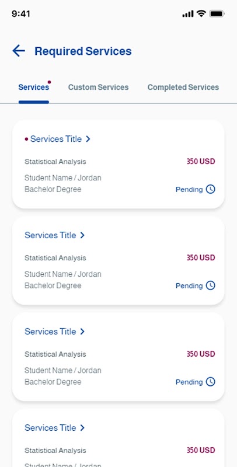
Task: Expand first card's Services Title chevron
Action: [88, 139]
